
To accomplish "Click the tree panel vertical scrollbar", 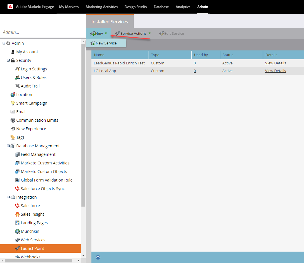I will (83, 125).
